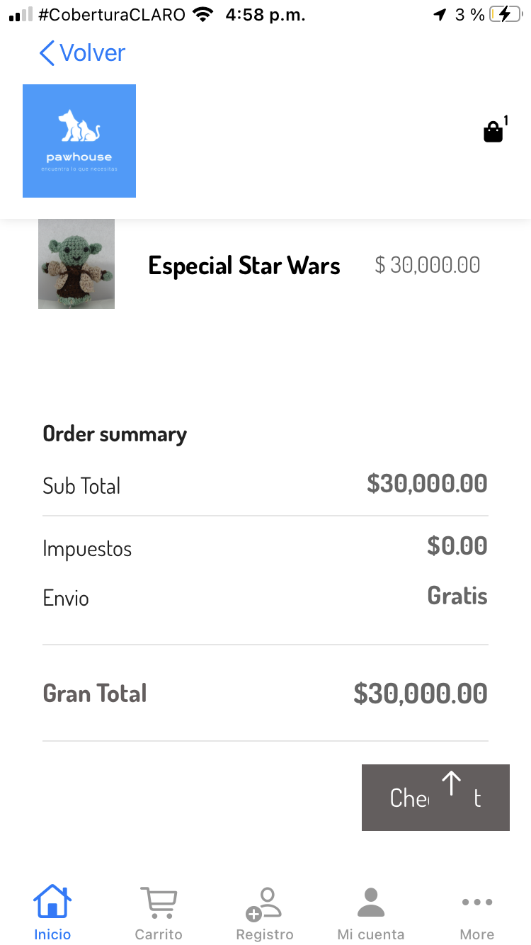Image resolution: width=531 pixels, height=945 pixels.
Task: Open the Mi cuenta profile icon
Action: point(370,902)
